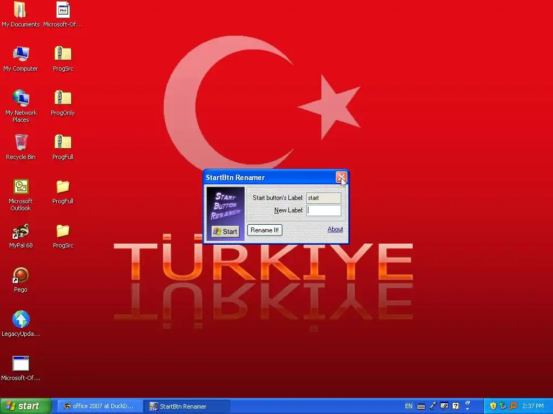
Task: Click the speech tools icon in language bar
Action: pyautogui.click(x=444, y=406)
